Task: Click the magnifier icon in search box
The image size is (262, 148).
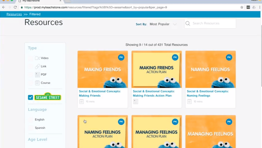Action: coord(188,24)
